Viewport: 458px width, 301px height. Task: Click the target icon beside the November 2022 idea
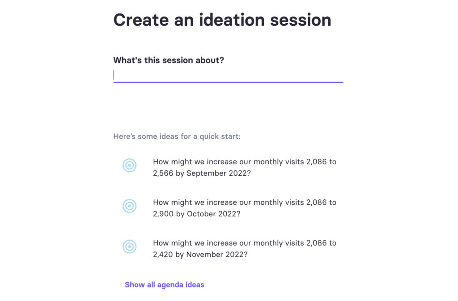coord(129,247)
